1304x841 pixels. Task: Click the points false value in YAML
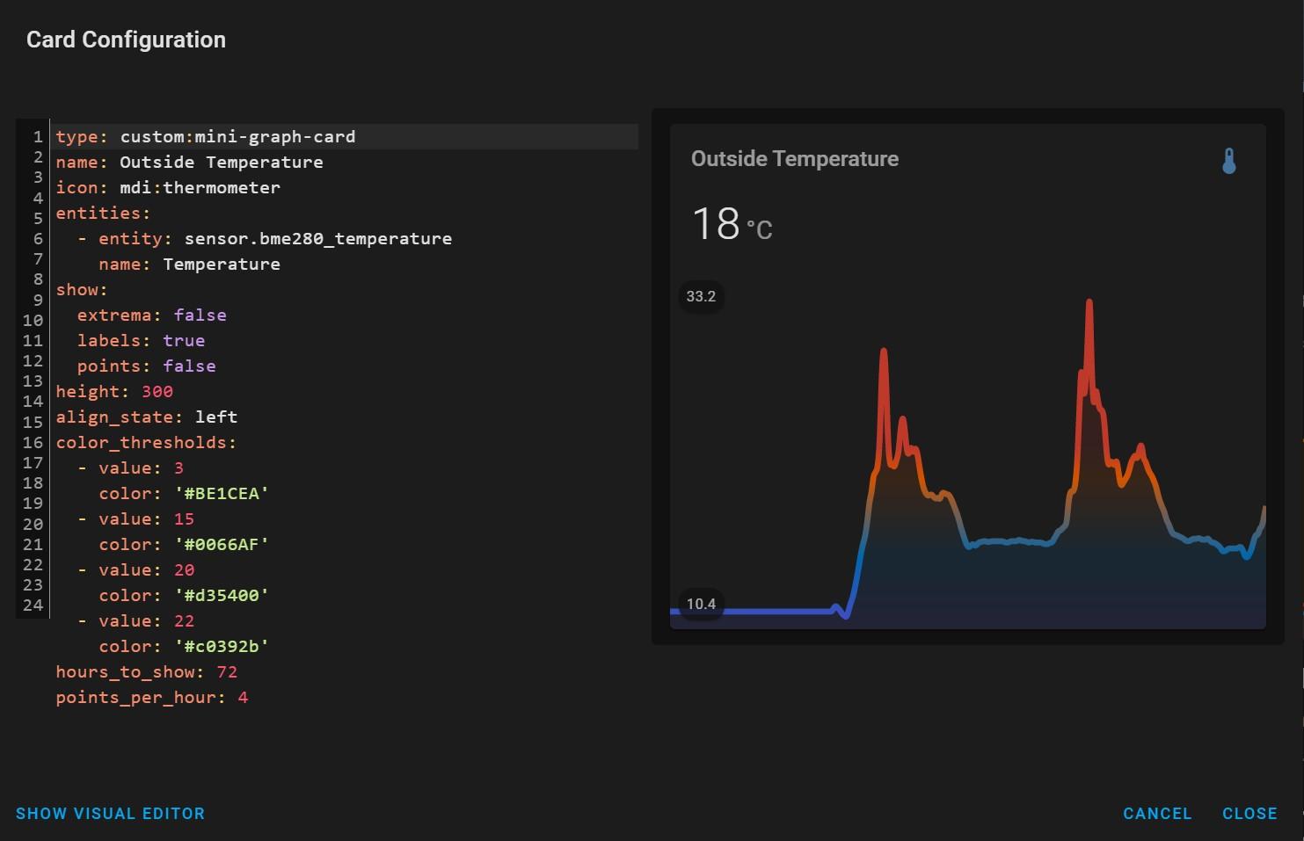189,366
